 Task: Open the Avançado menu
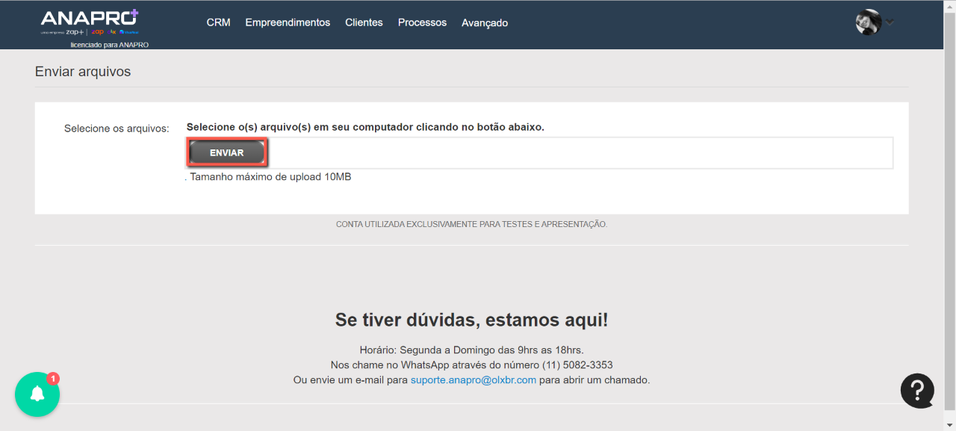pyautogui.click(x=485, y=23)
